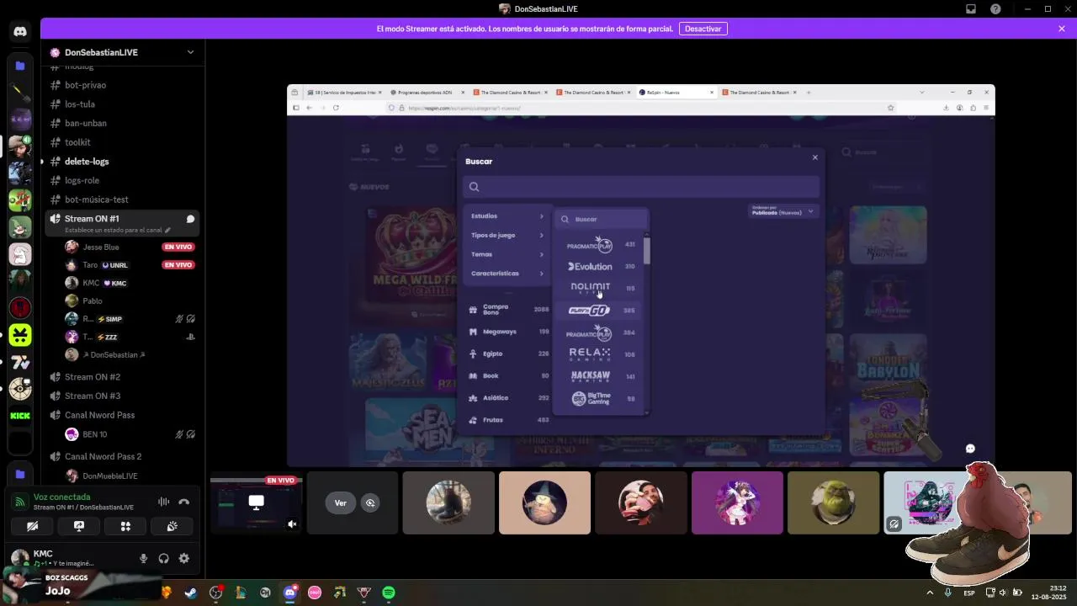Open DonSebastianLIVE server dropdown menu

click(x=190, y=52)
